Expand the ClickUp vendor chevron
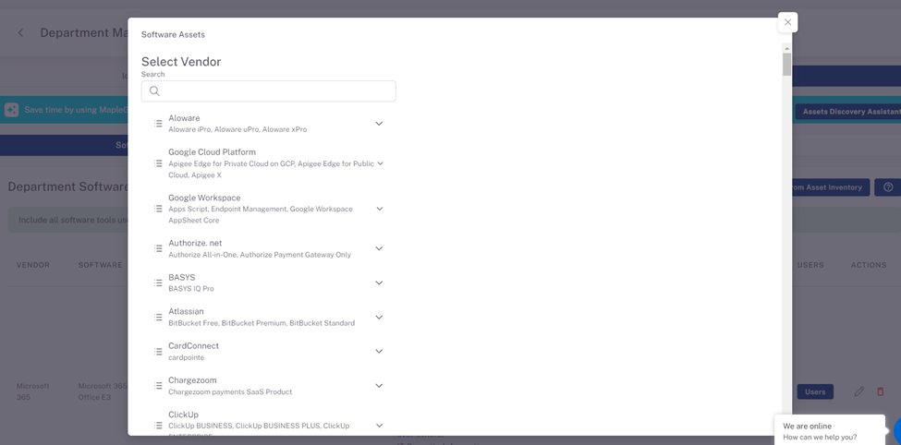This screenshot has height=445, width=901. [x=379, y=426]
